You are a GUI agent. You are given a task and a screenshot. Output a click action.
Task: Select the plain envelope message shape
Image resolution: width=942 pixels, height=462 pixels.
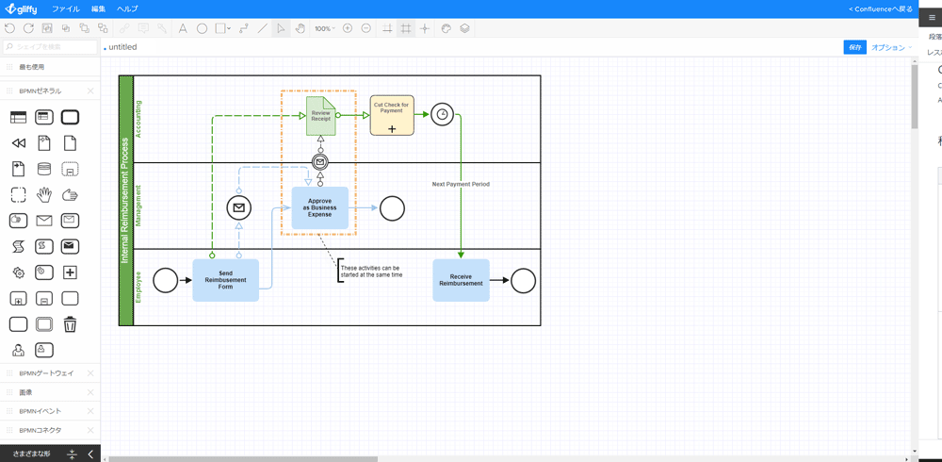click(44, 221)
